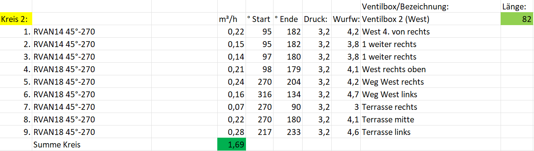Screen dimensions: 534x151
Task: Select the green sum cell showing 1,69
Action: (231, 144)
